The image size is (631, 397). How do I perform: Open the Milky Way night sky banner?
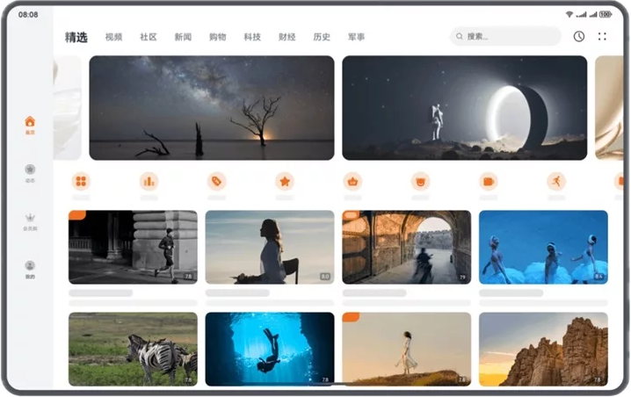pos(211,107)
